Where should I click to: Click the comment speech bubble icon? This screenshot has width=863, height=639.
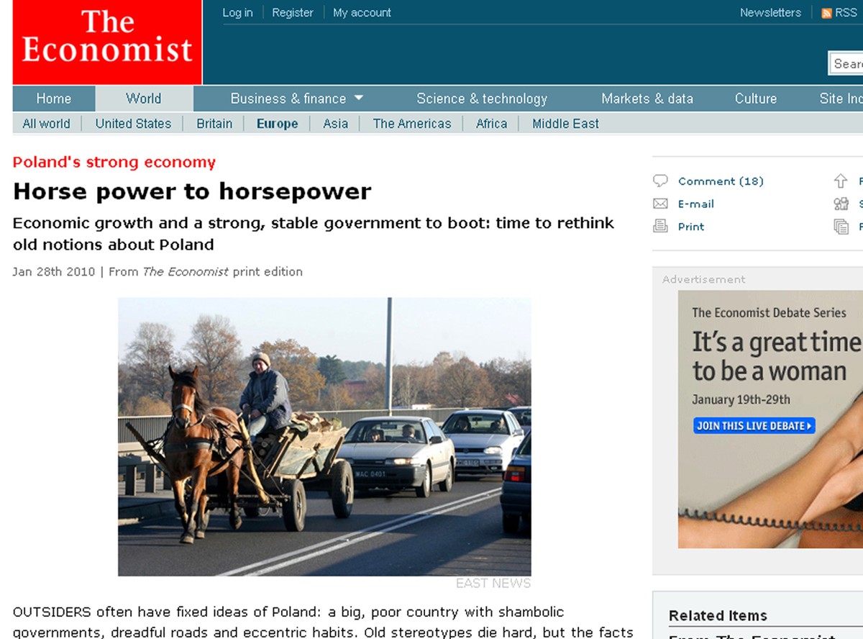(x=660, y=181)
